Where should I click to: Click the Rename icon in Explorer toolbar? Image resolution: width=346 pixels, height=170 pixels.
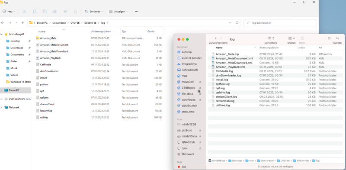[55, 11]
